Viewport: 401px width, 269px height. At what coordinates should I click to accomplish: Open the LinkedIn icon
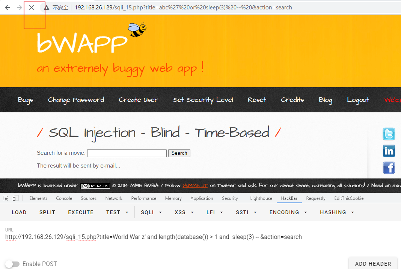pos(389,151)
